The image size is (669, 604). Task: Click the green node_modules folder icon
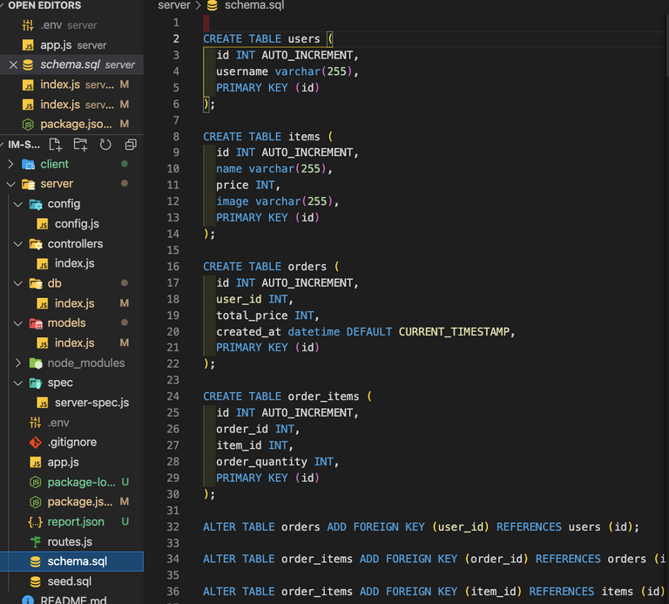(x=36, y=363)
